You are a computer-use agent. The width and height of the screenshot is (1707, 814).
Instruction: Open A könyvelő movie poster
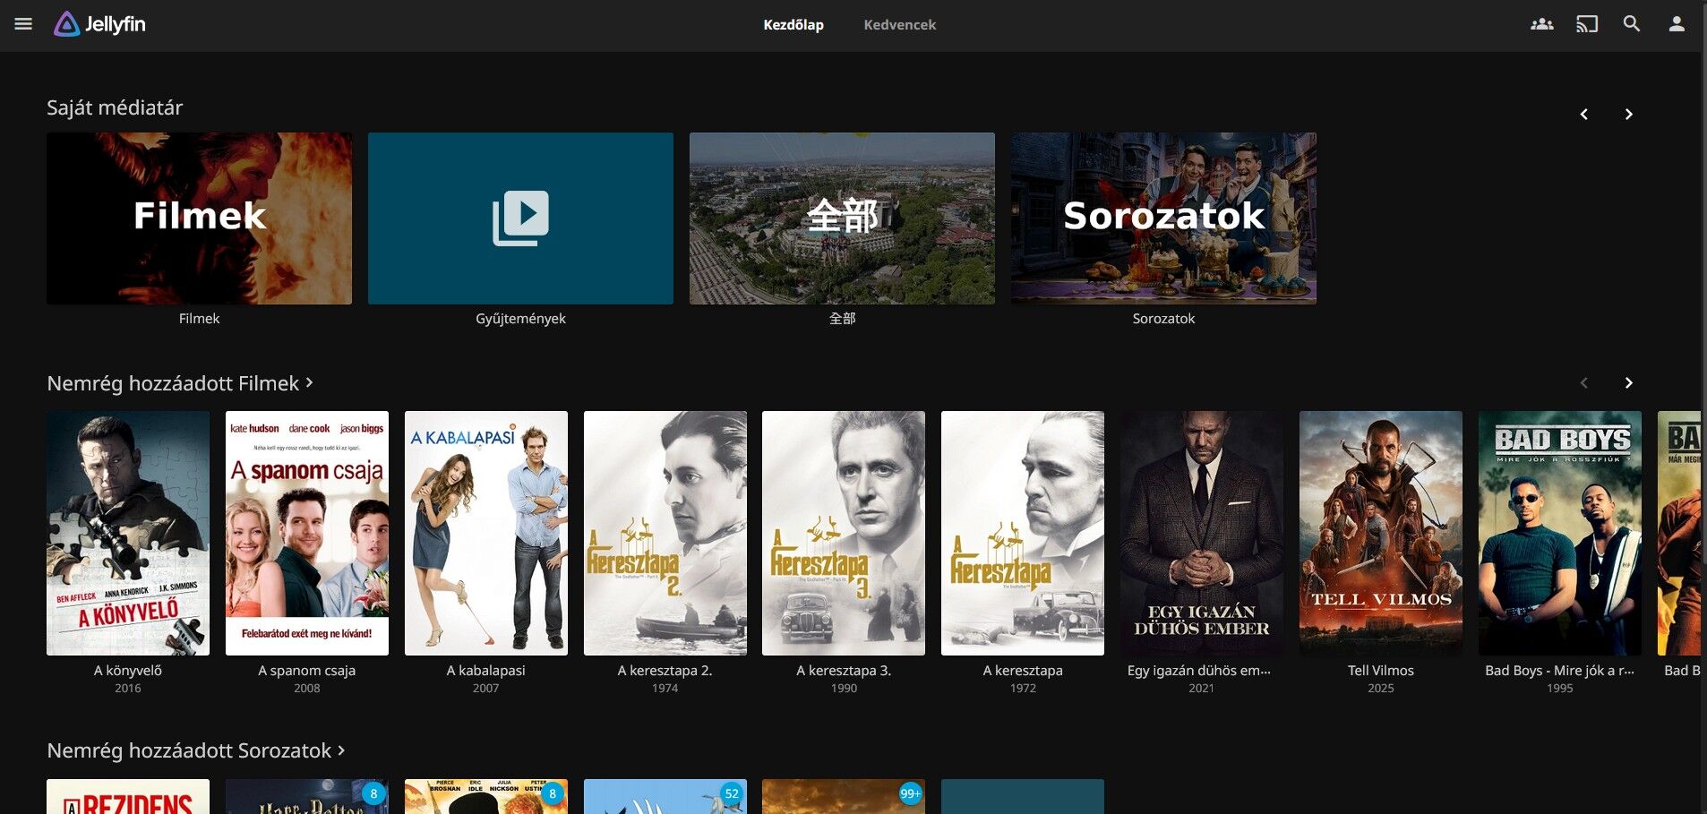[128, 533]
